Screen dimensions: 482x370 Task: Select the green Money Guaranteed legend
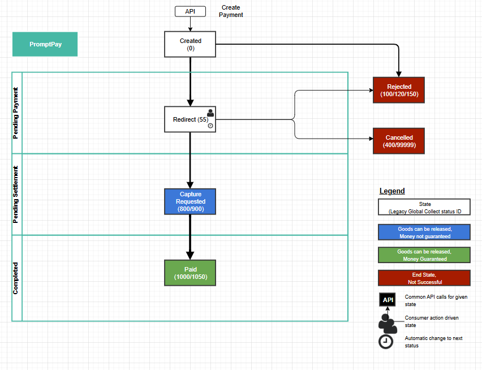pyautogui.click(x=424, y=255)
